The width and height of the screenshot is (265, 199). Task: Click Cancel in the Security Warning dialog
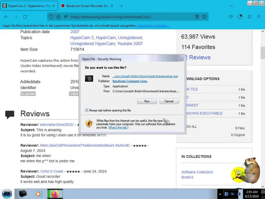[169, 101]
